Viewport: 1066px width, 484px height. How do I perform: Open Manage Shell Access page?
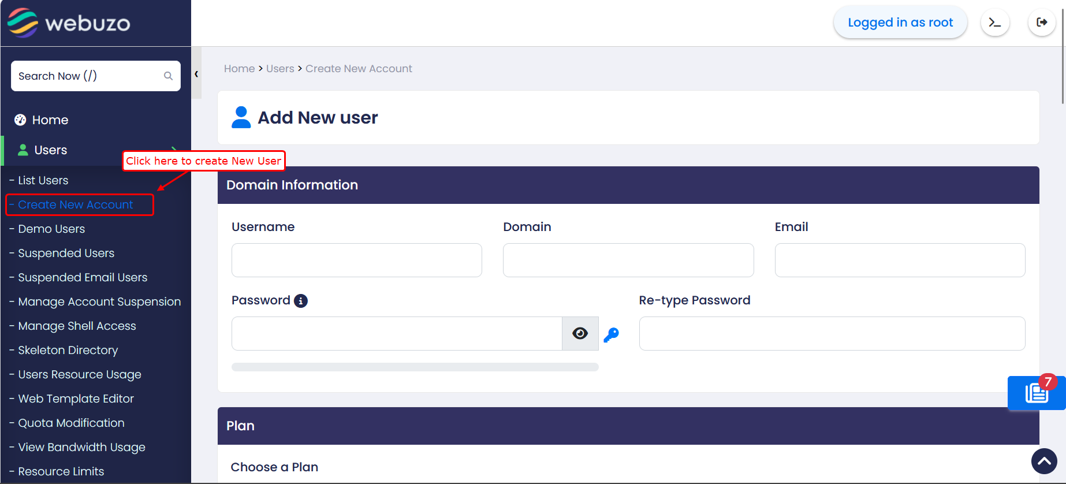[77, 326]
